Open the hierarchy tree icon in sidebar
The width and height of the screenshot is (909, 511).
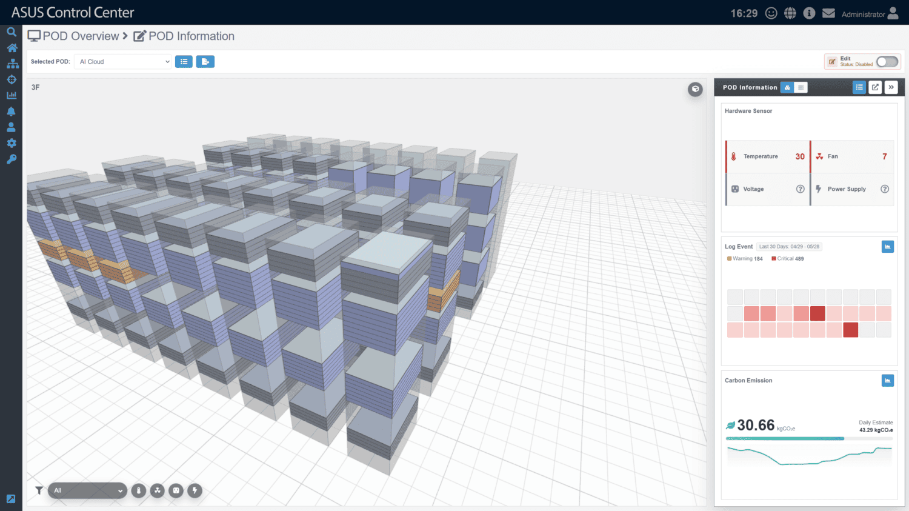pos(12,64)
